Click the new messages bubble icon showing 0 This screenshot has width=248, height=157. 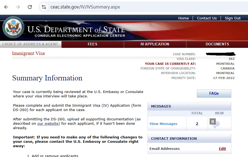pos(215,123)
